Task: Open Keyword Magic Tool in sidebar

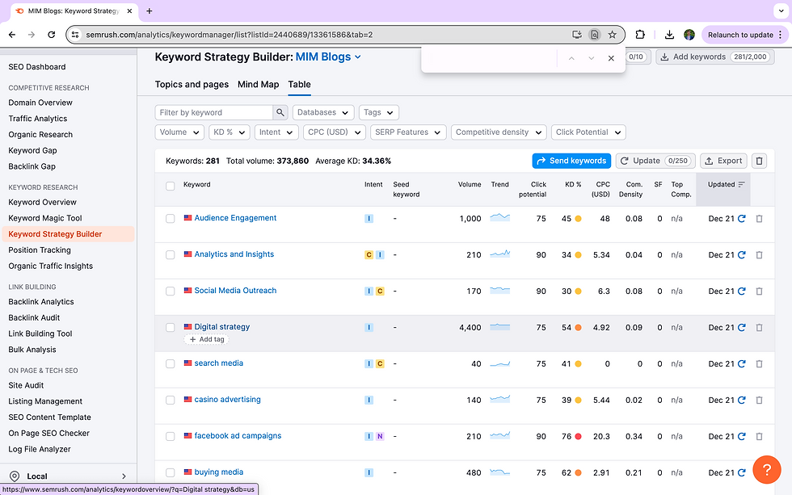Action: point(45,218)
